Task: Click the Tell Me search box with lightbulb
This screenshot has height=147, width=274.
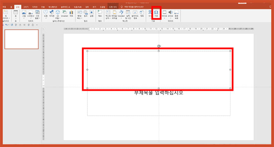Action: click(132, 7)
